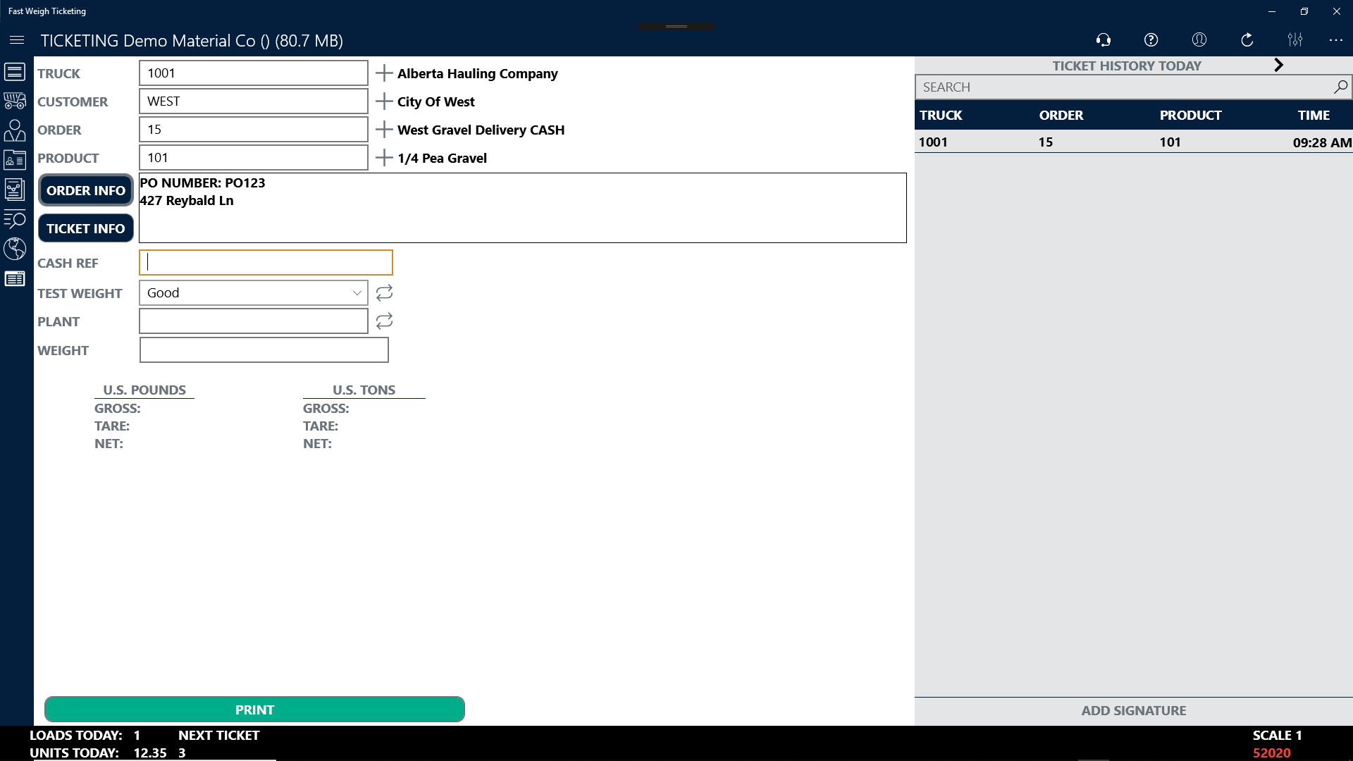Click the SCALE 1 label
Image resolution: width=1353 pixels, height=761 pixels.
pos(1277,736)
